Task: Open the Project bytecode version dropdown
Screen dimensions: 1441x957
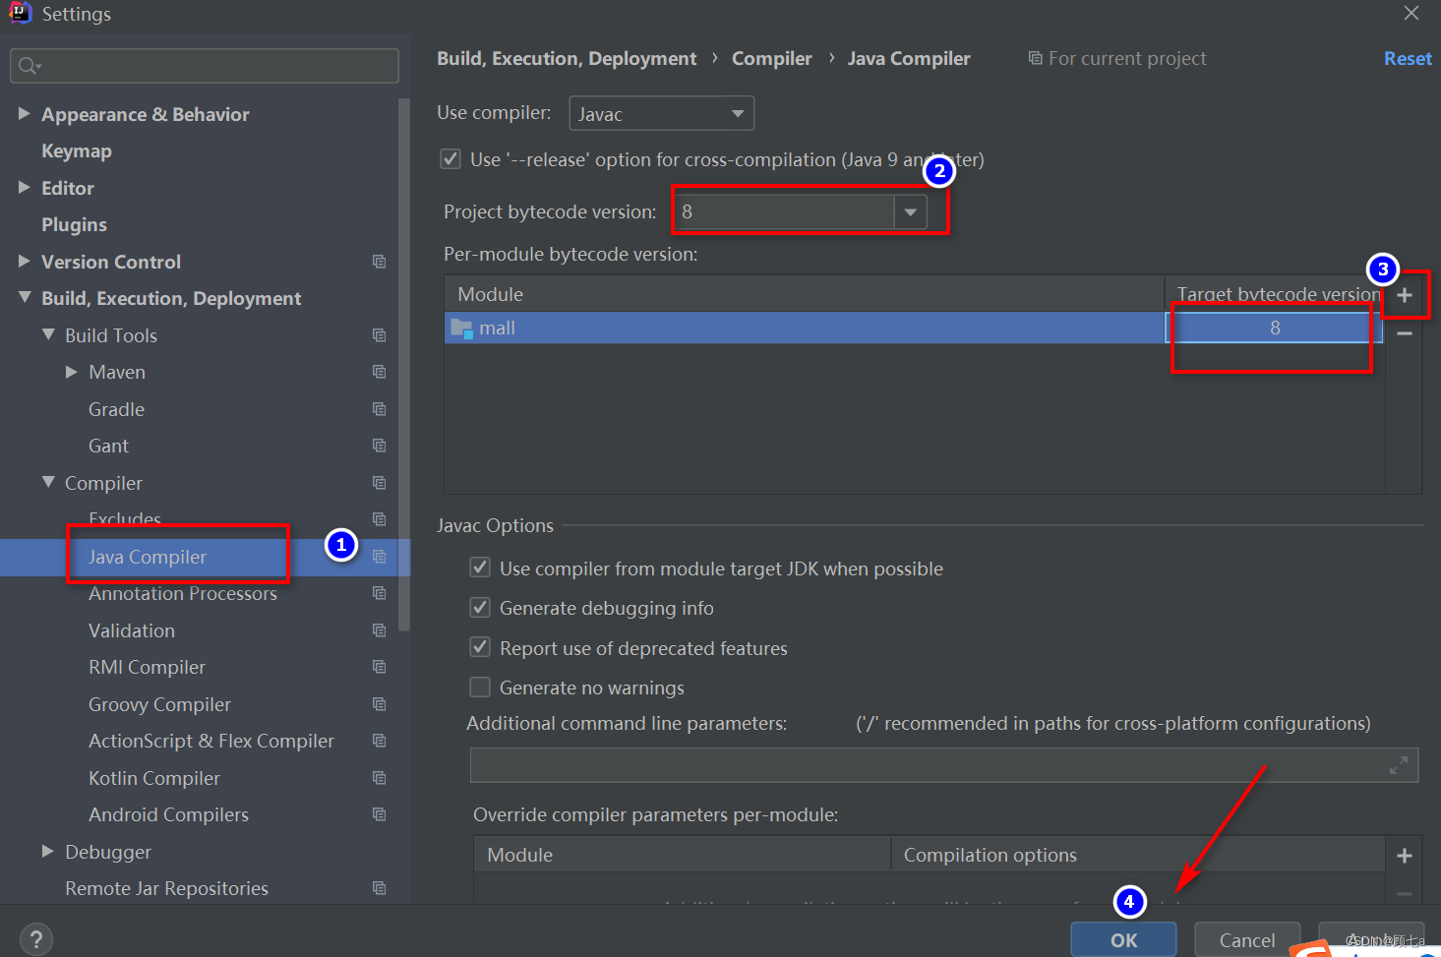Action: tap(910, 211)
